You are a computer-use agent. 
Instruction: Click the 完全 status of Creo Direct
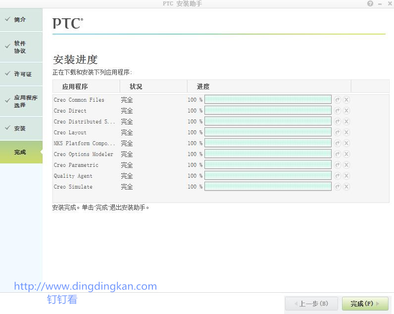(x=127, y=111)
